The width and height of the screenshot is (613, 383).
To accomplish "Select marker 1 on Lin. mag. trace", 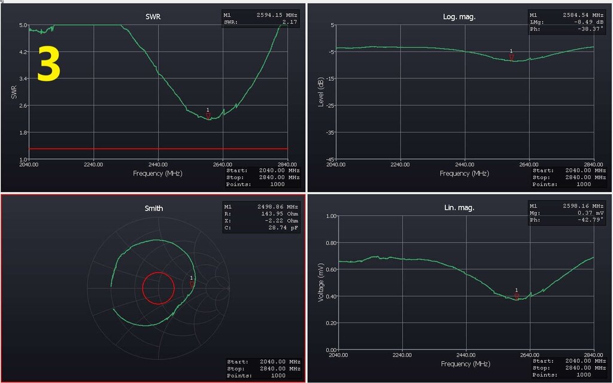I will 517,296.
